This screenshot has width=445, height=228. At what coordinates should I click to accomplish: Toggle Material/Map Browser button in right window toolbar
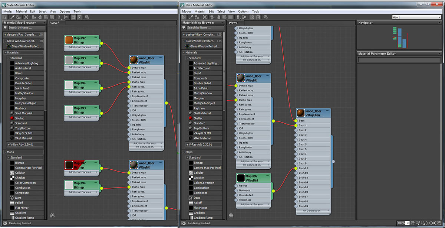click(x=251, y=17)
